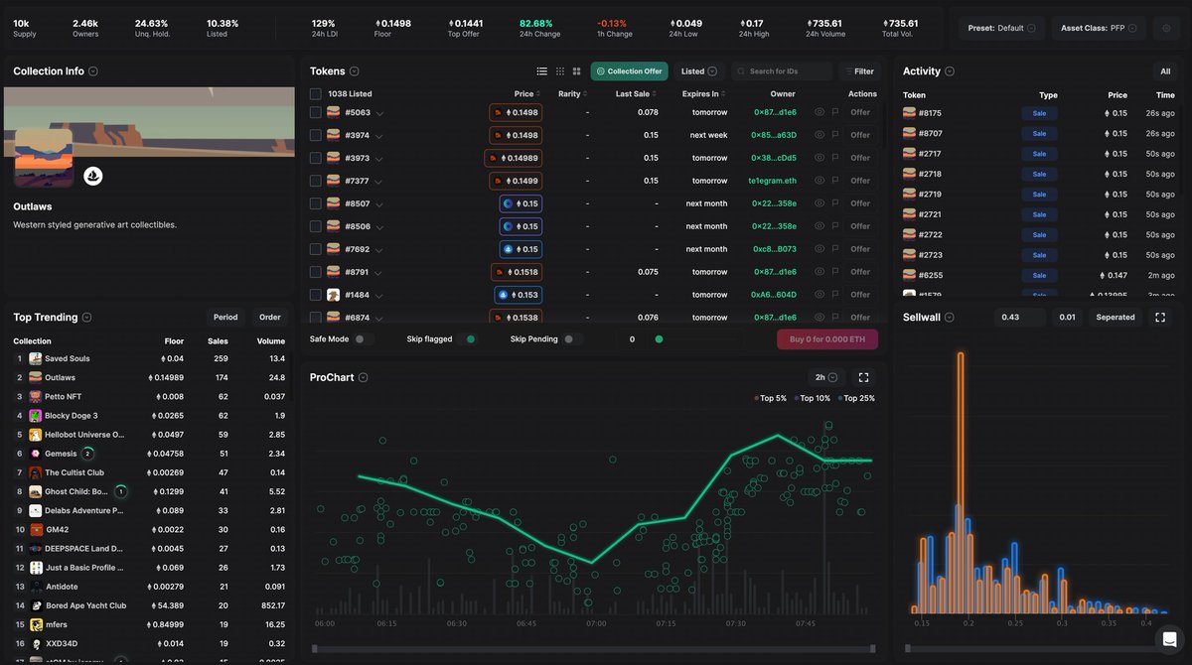
Task: Open owner 0×85...a63D link
Action: pos(773,135)
